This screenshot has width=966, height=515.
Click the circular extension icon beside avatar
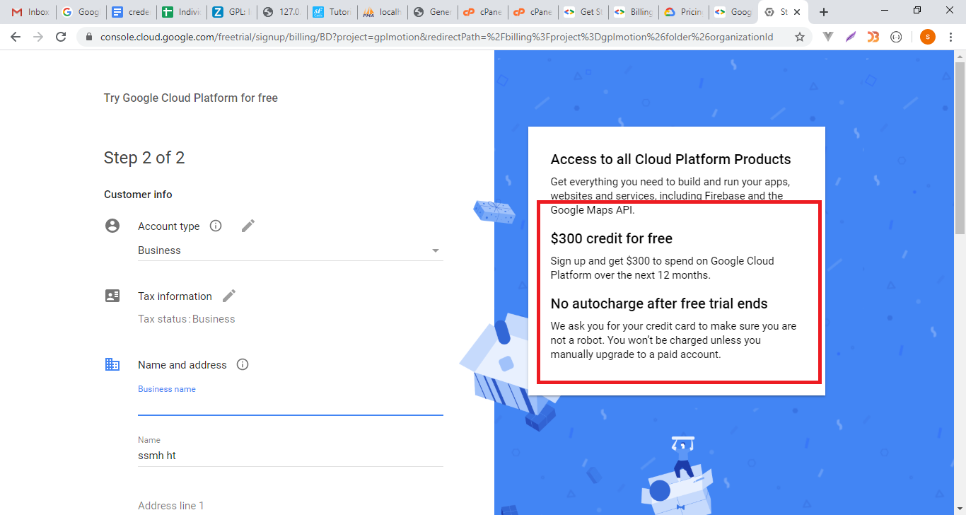pos(896,37)
